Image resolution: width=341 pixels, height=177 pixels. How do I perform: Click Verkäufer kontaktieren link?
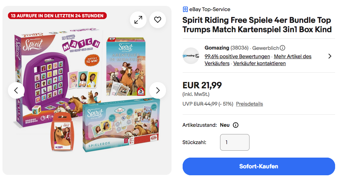click(x=259, y=63)
